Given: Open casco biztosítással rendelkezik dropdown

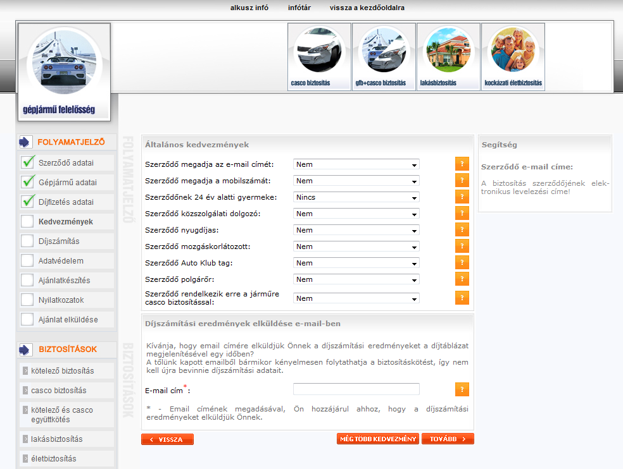Looking at the screenshot, I should tap(356, 298).
